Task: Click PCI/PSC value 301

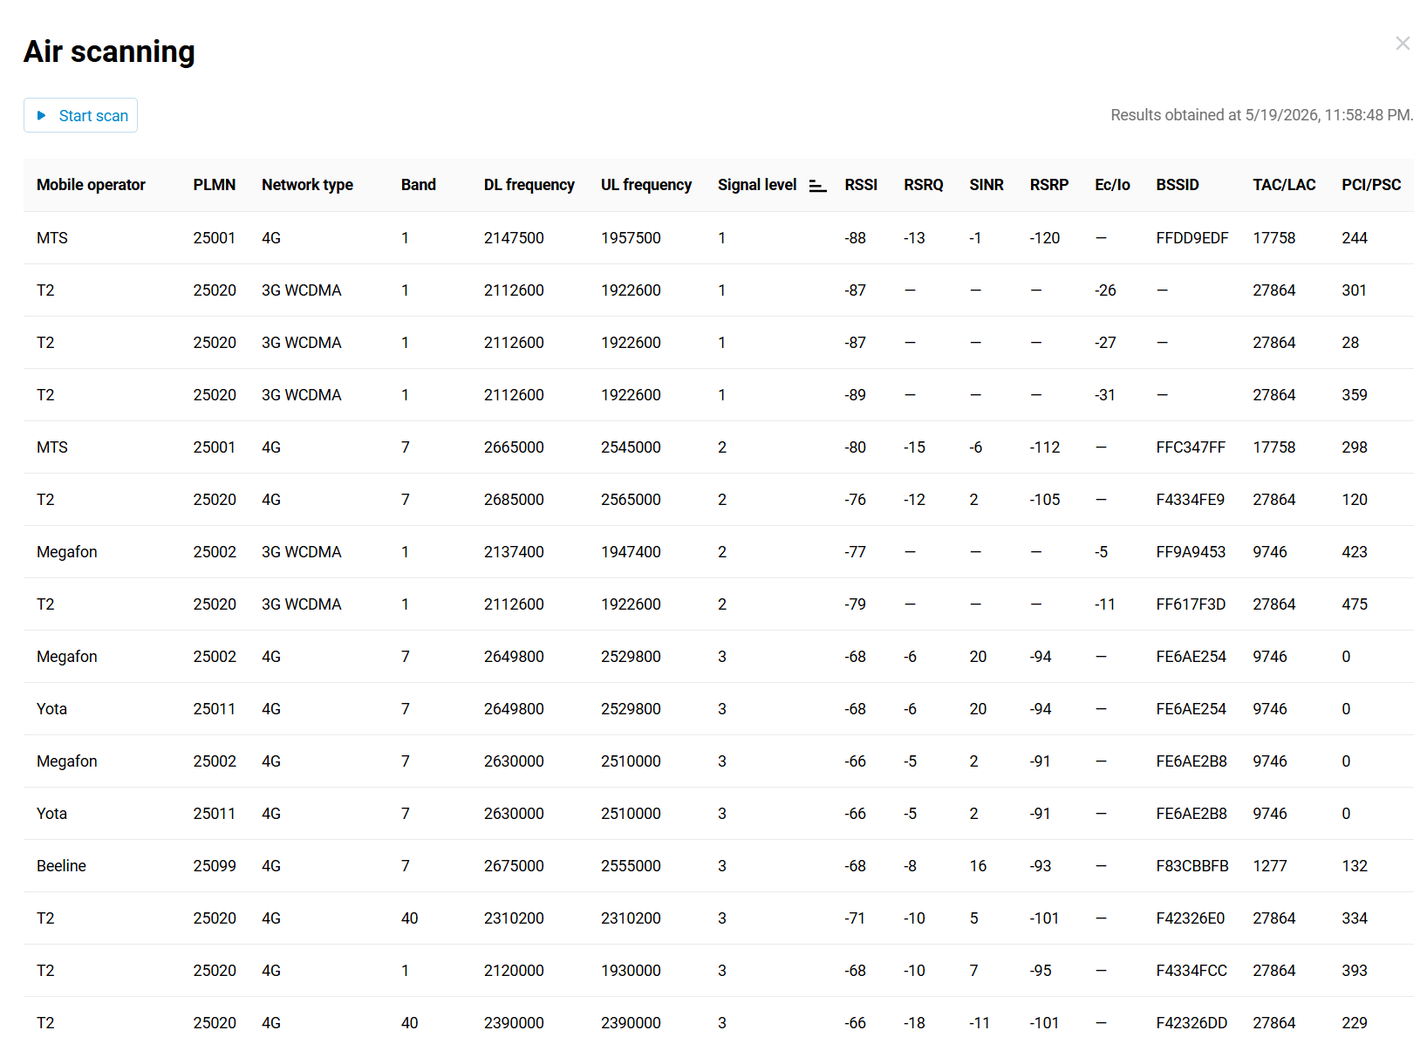Action: (x=1354, y=290)
